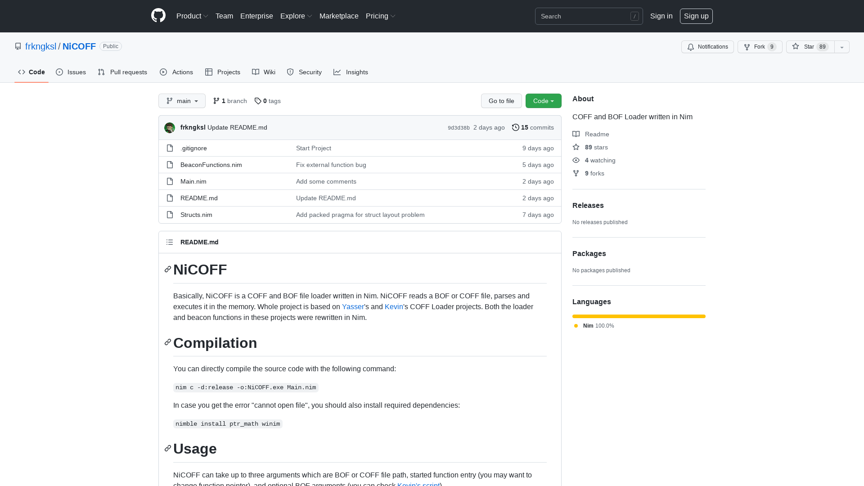864x486 pixels.
Task: Expand the green Code dropdown
Action: [543, 101]
